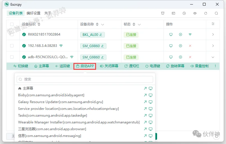
Task: Launch Bixby via arrow icon
Action: point(145,95)
